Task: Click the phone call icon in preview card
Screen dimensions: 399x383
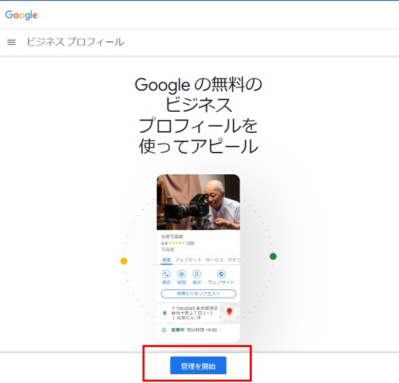Action: 166,274
